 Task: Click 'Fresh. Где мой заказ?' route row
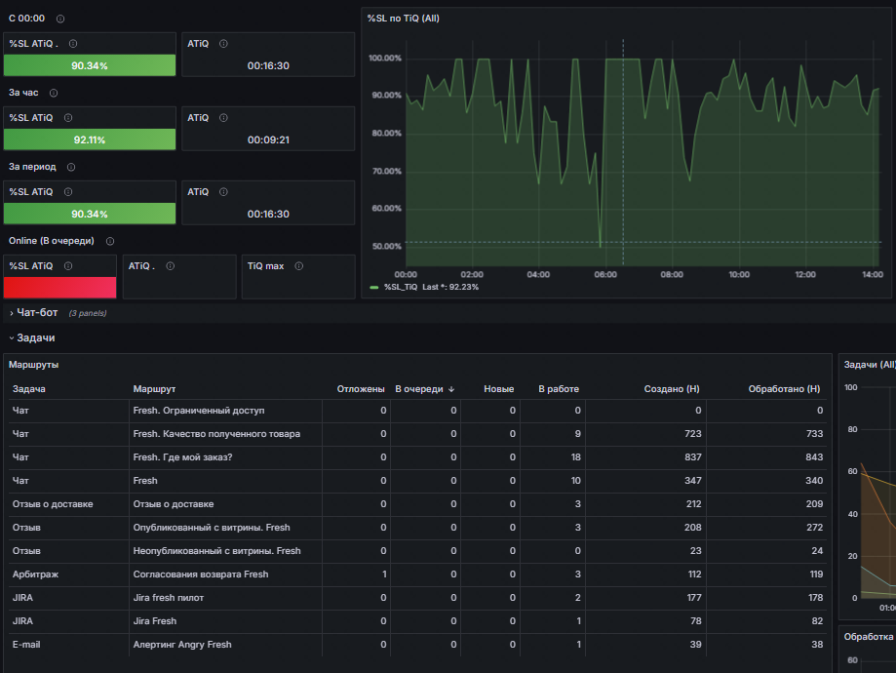point(417,457)
